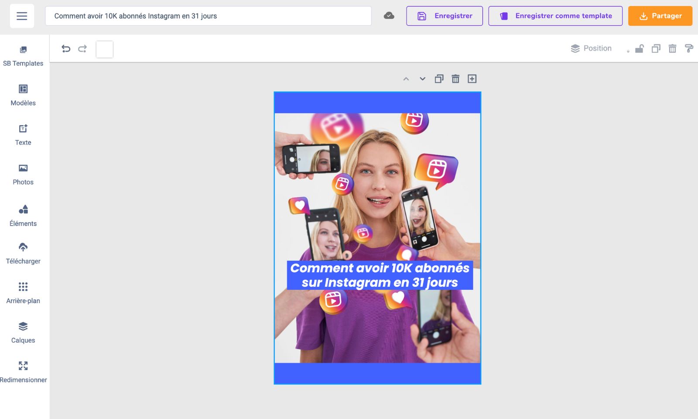Click the cloud sync status icon
This screenshot has width=698, height=419.
[389, 16]
